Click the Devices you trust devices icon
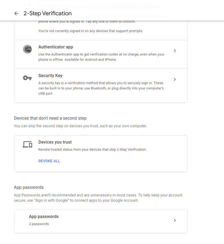The image size is (224, 244). coord(27,144)
